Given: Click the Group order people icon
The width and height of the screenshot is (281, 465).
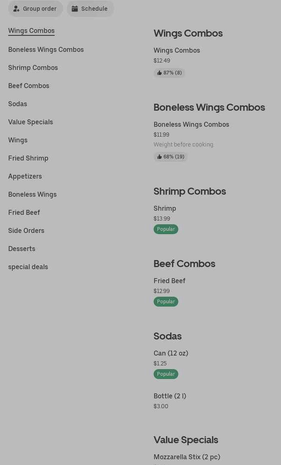Looking at the screenshot, I should (x=16, y=9).
